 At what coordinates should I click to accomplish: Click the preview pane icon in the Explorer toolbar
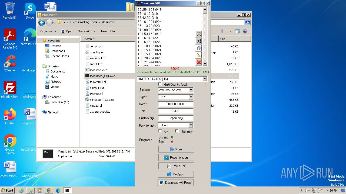pyautogui.click(x=237, y=31)
